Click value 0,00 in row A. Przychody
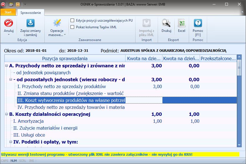Image resolution: width=246 pixels, height=164 pixels. (x=194, y=66)
